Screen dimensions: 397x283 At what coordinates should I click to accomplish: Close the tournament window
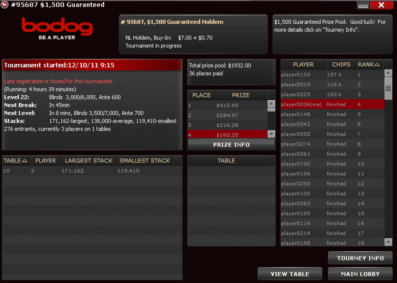[x=381, y=5]
